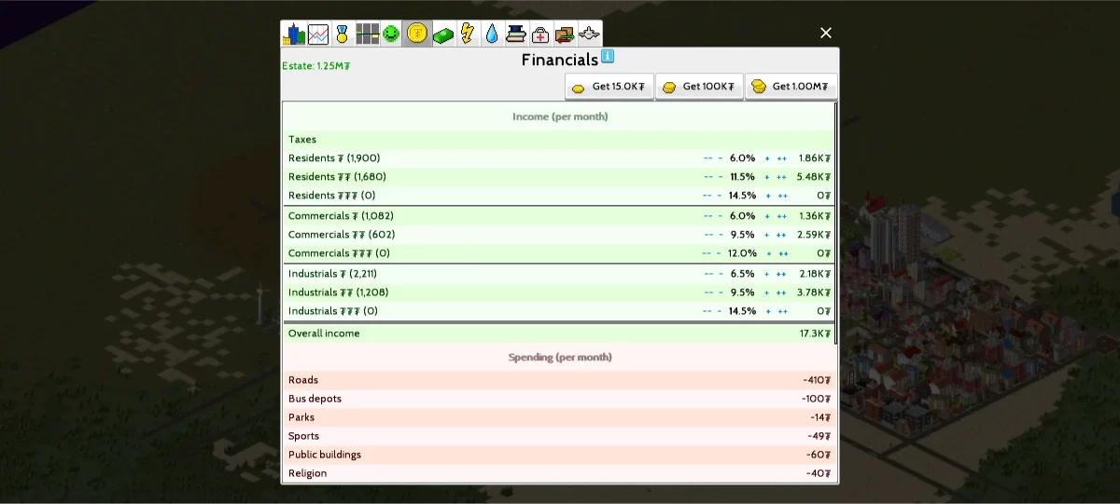This screenshot has height=504, width=1120.
Task: Increase Industrials ₮ tax with double plus
Action: pyautogui.click(x=782, y=274)
